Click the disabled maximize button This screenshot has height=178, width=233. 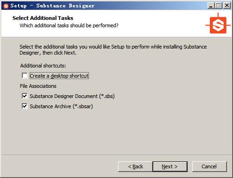coord(219,6)
